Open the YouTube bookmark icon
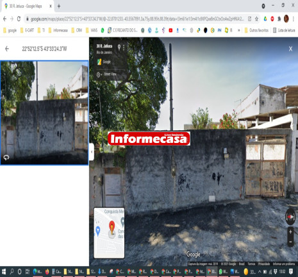The height and width of the screenshot is (277, 298). pos(170,30)
